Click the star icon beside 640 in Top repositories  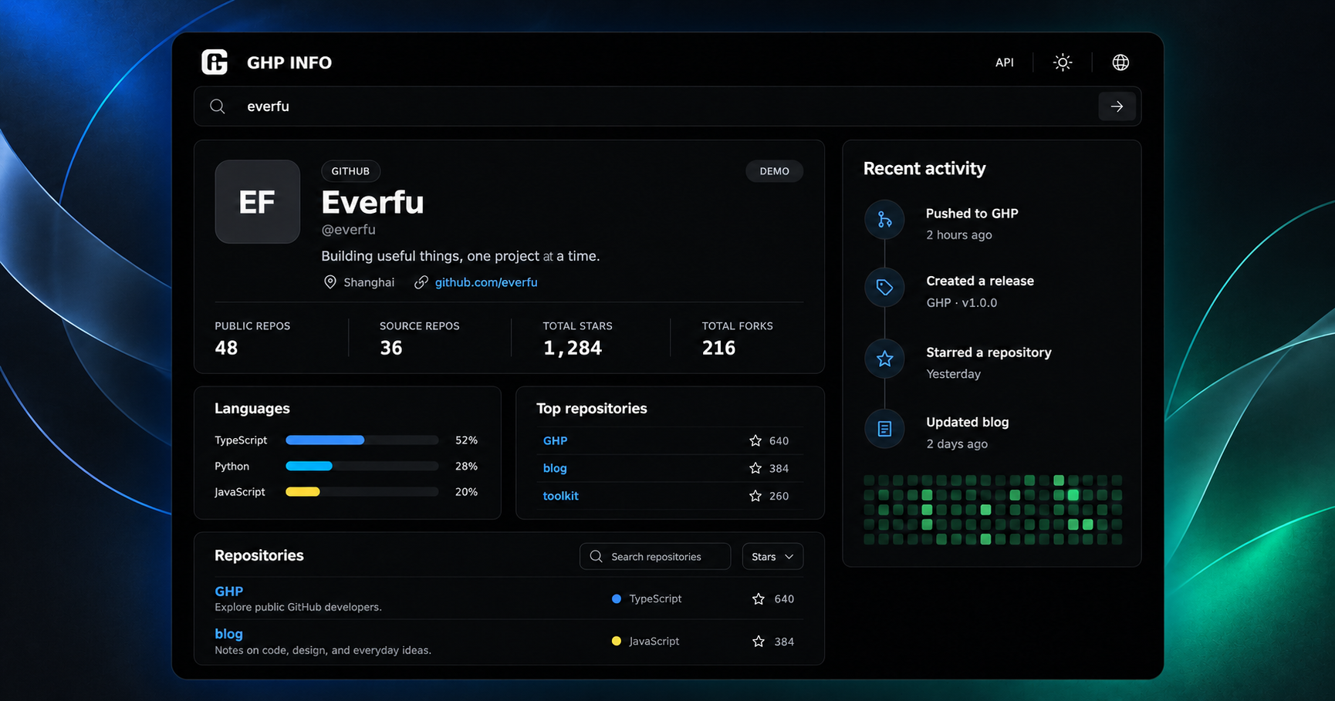pos(755,440)
